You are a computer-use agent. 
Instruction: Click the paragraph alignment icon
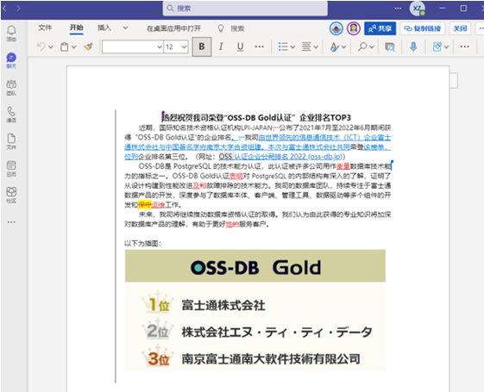pyautogui.click(x=306, y=47)
